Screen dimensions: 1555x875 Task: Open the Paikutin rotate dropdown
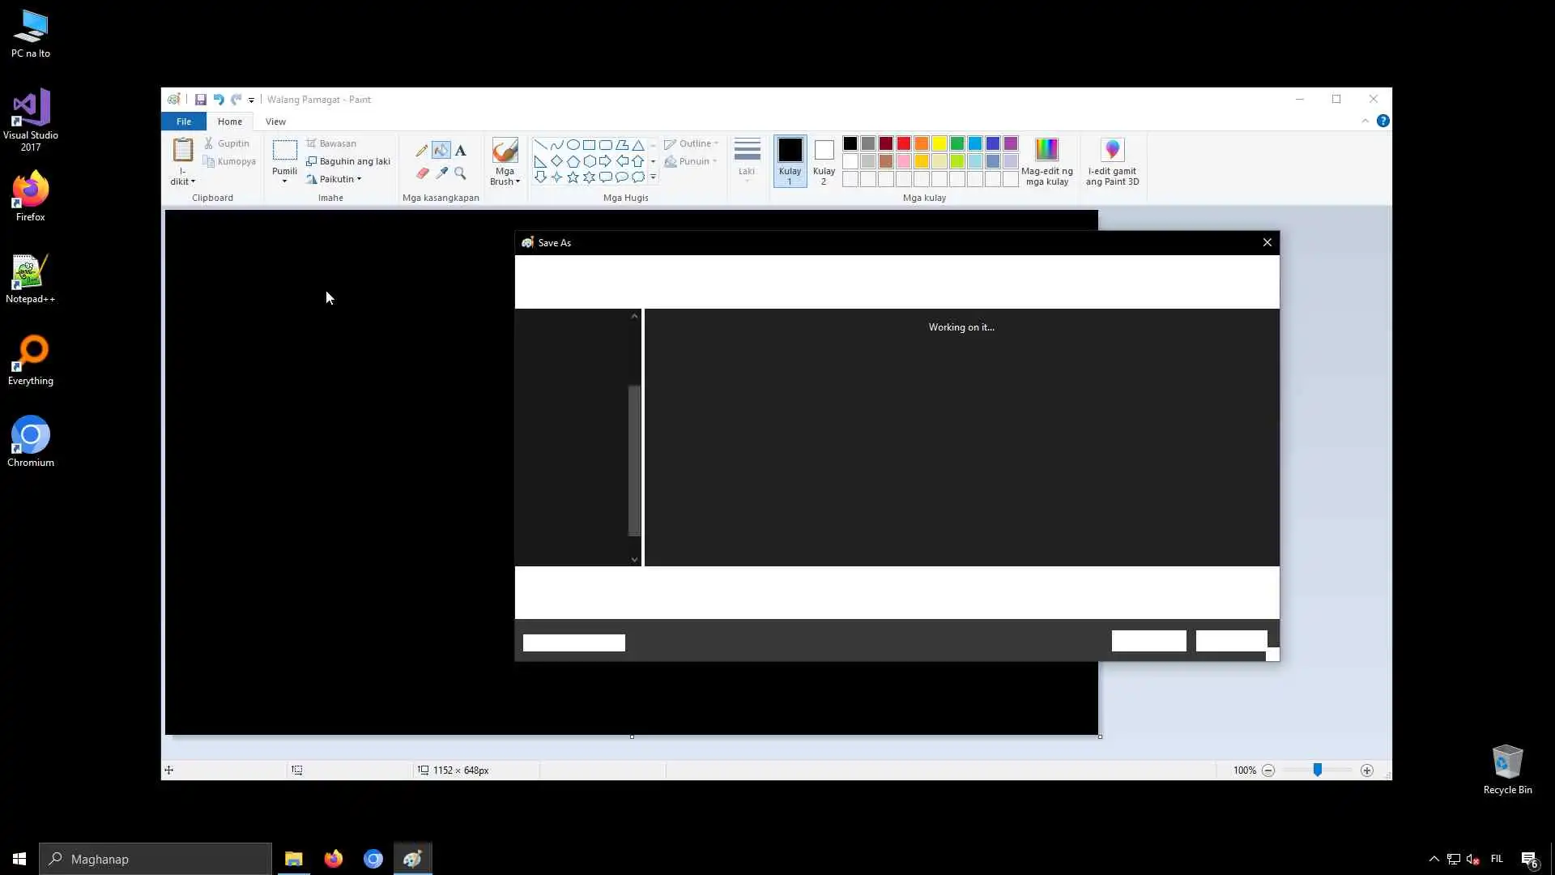tap(339, 179)
